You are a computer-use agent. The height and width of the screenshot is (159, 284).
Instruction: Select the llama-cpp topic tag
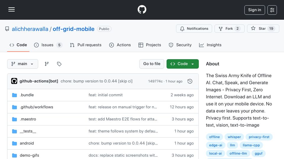click(251, 145)
